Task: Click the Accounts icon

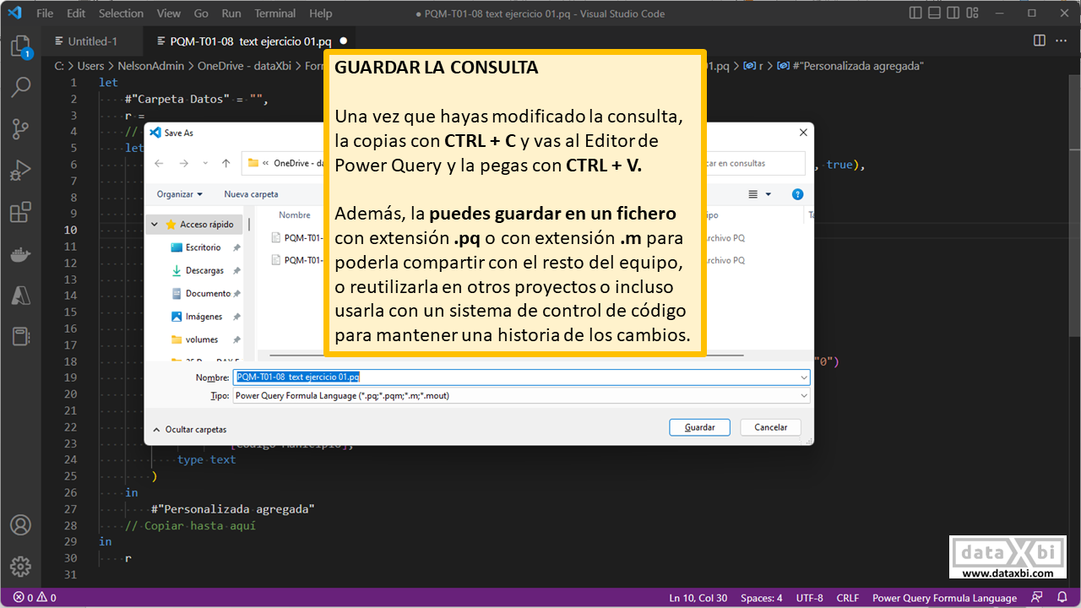Action: (20, 525)
